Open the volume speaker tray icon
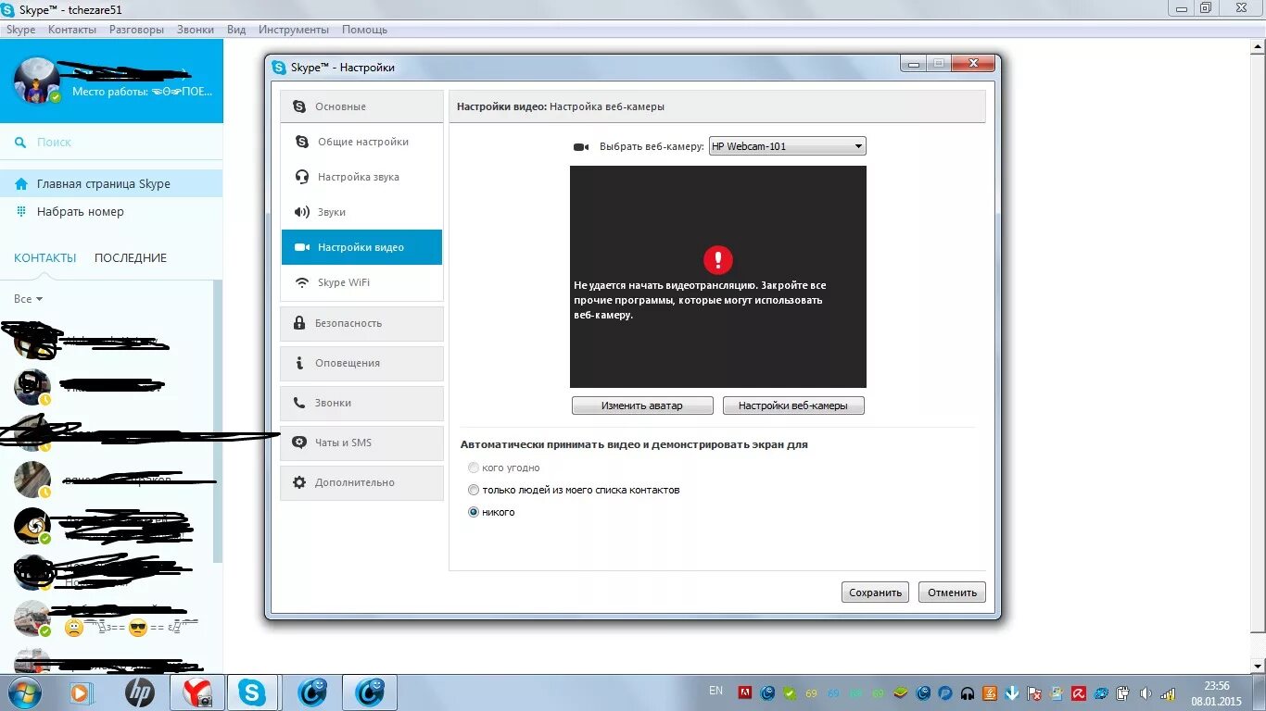 (x=1146, y=692)
